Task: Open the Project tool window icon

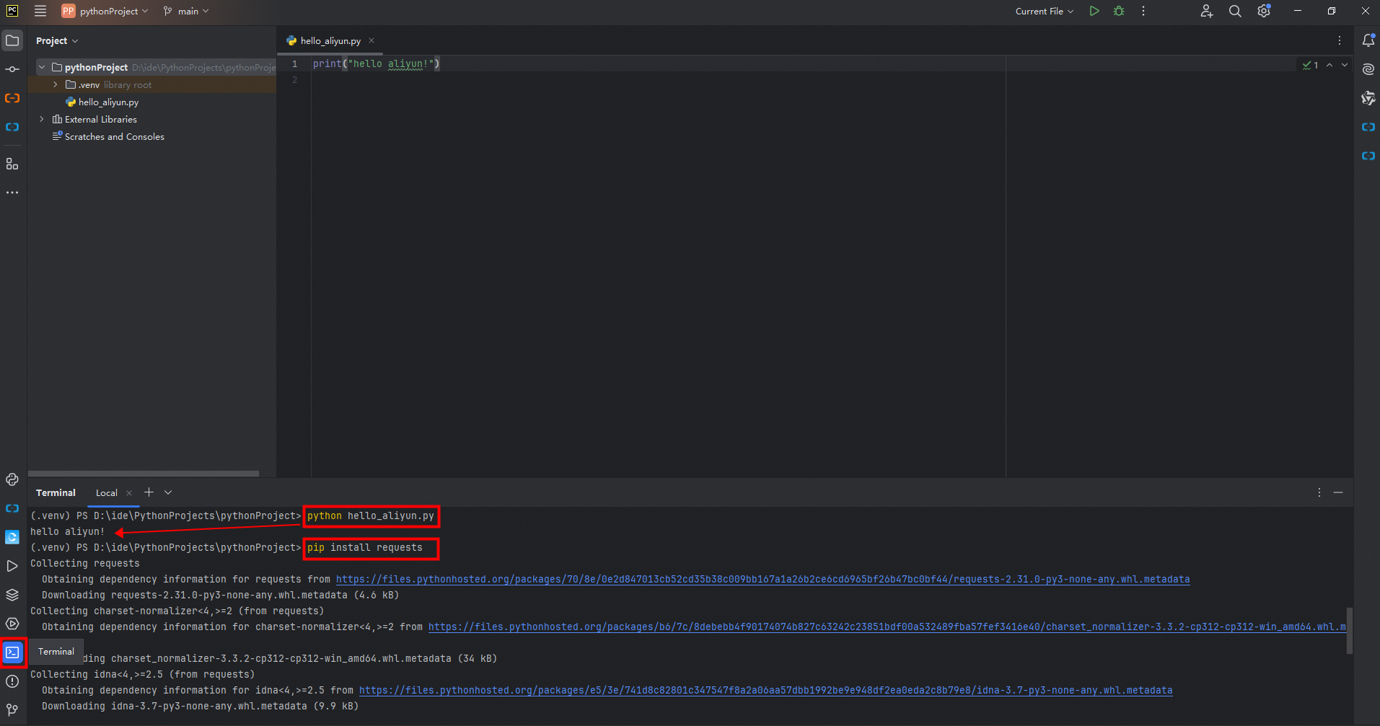Action: (12, 40)
